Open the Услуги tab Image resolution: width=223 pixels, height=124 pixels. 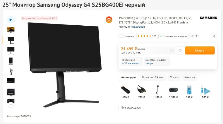point(174,77)
